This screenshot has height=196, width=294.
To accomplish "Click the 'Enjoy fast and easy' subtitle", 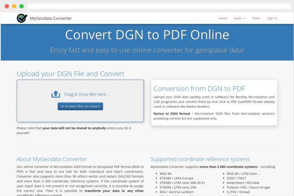I will [147, 50].
